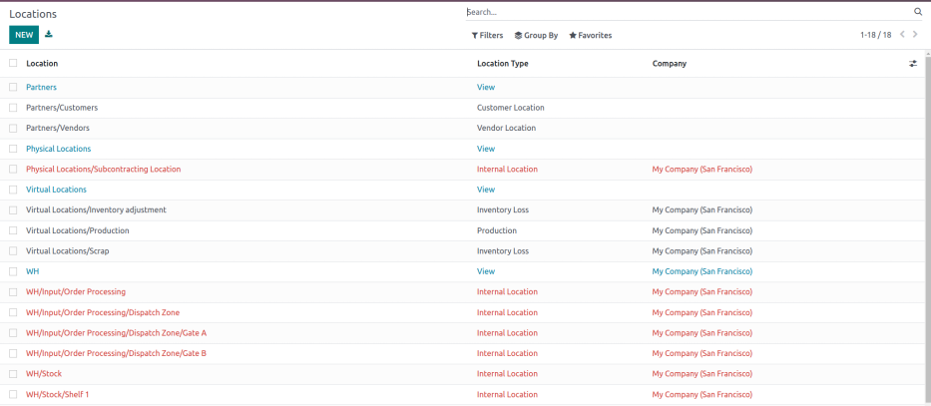Click the search input field

point(689,12)
